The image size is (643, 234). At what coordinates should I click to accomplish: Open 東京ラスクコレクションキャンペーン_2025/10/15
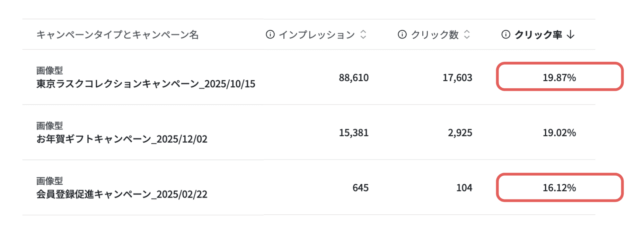[146, 84]
